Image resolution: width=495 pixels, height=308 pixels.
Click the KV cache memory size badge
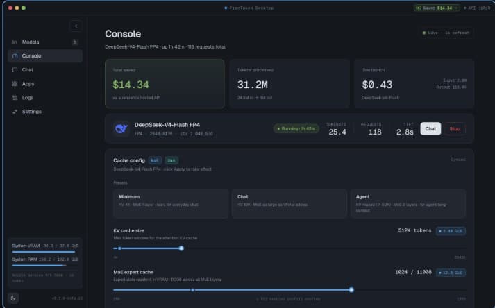pos(451,231)
